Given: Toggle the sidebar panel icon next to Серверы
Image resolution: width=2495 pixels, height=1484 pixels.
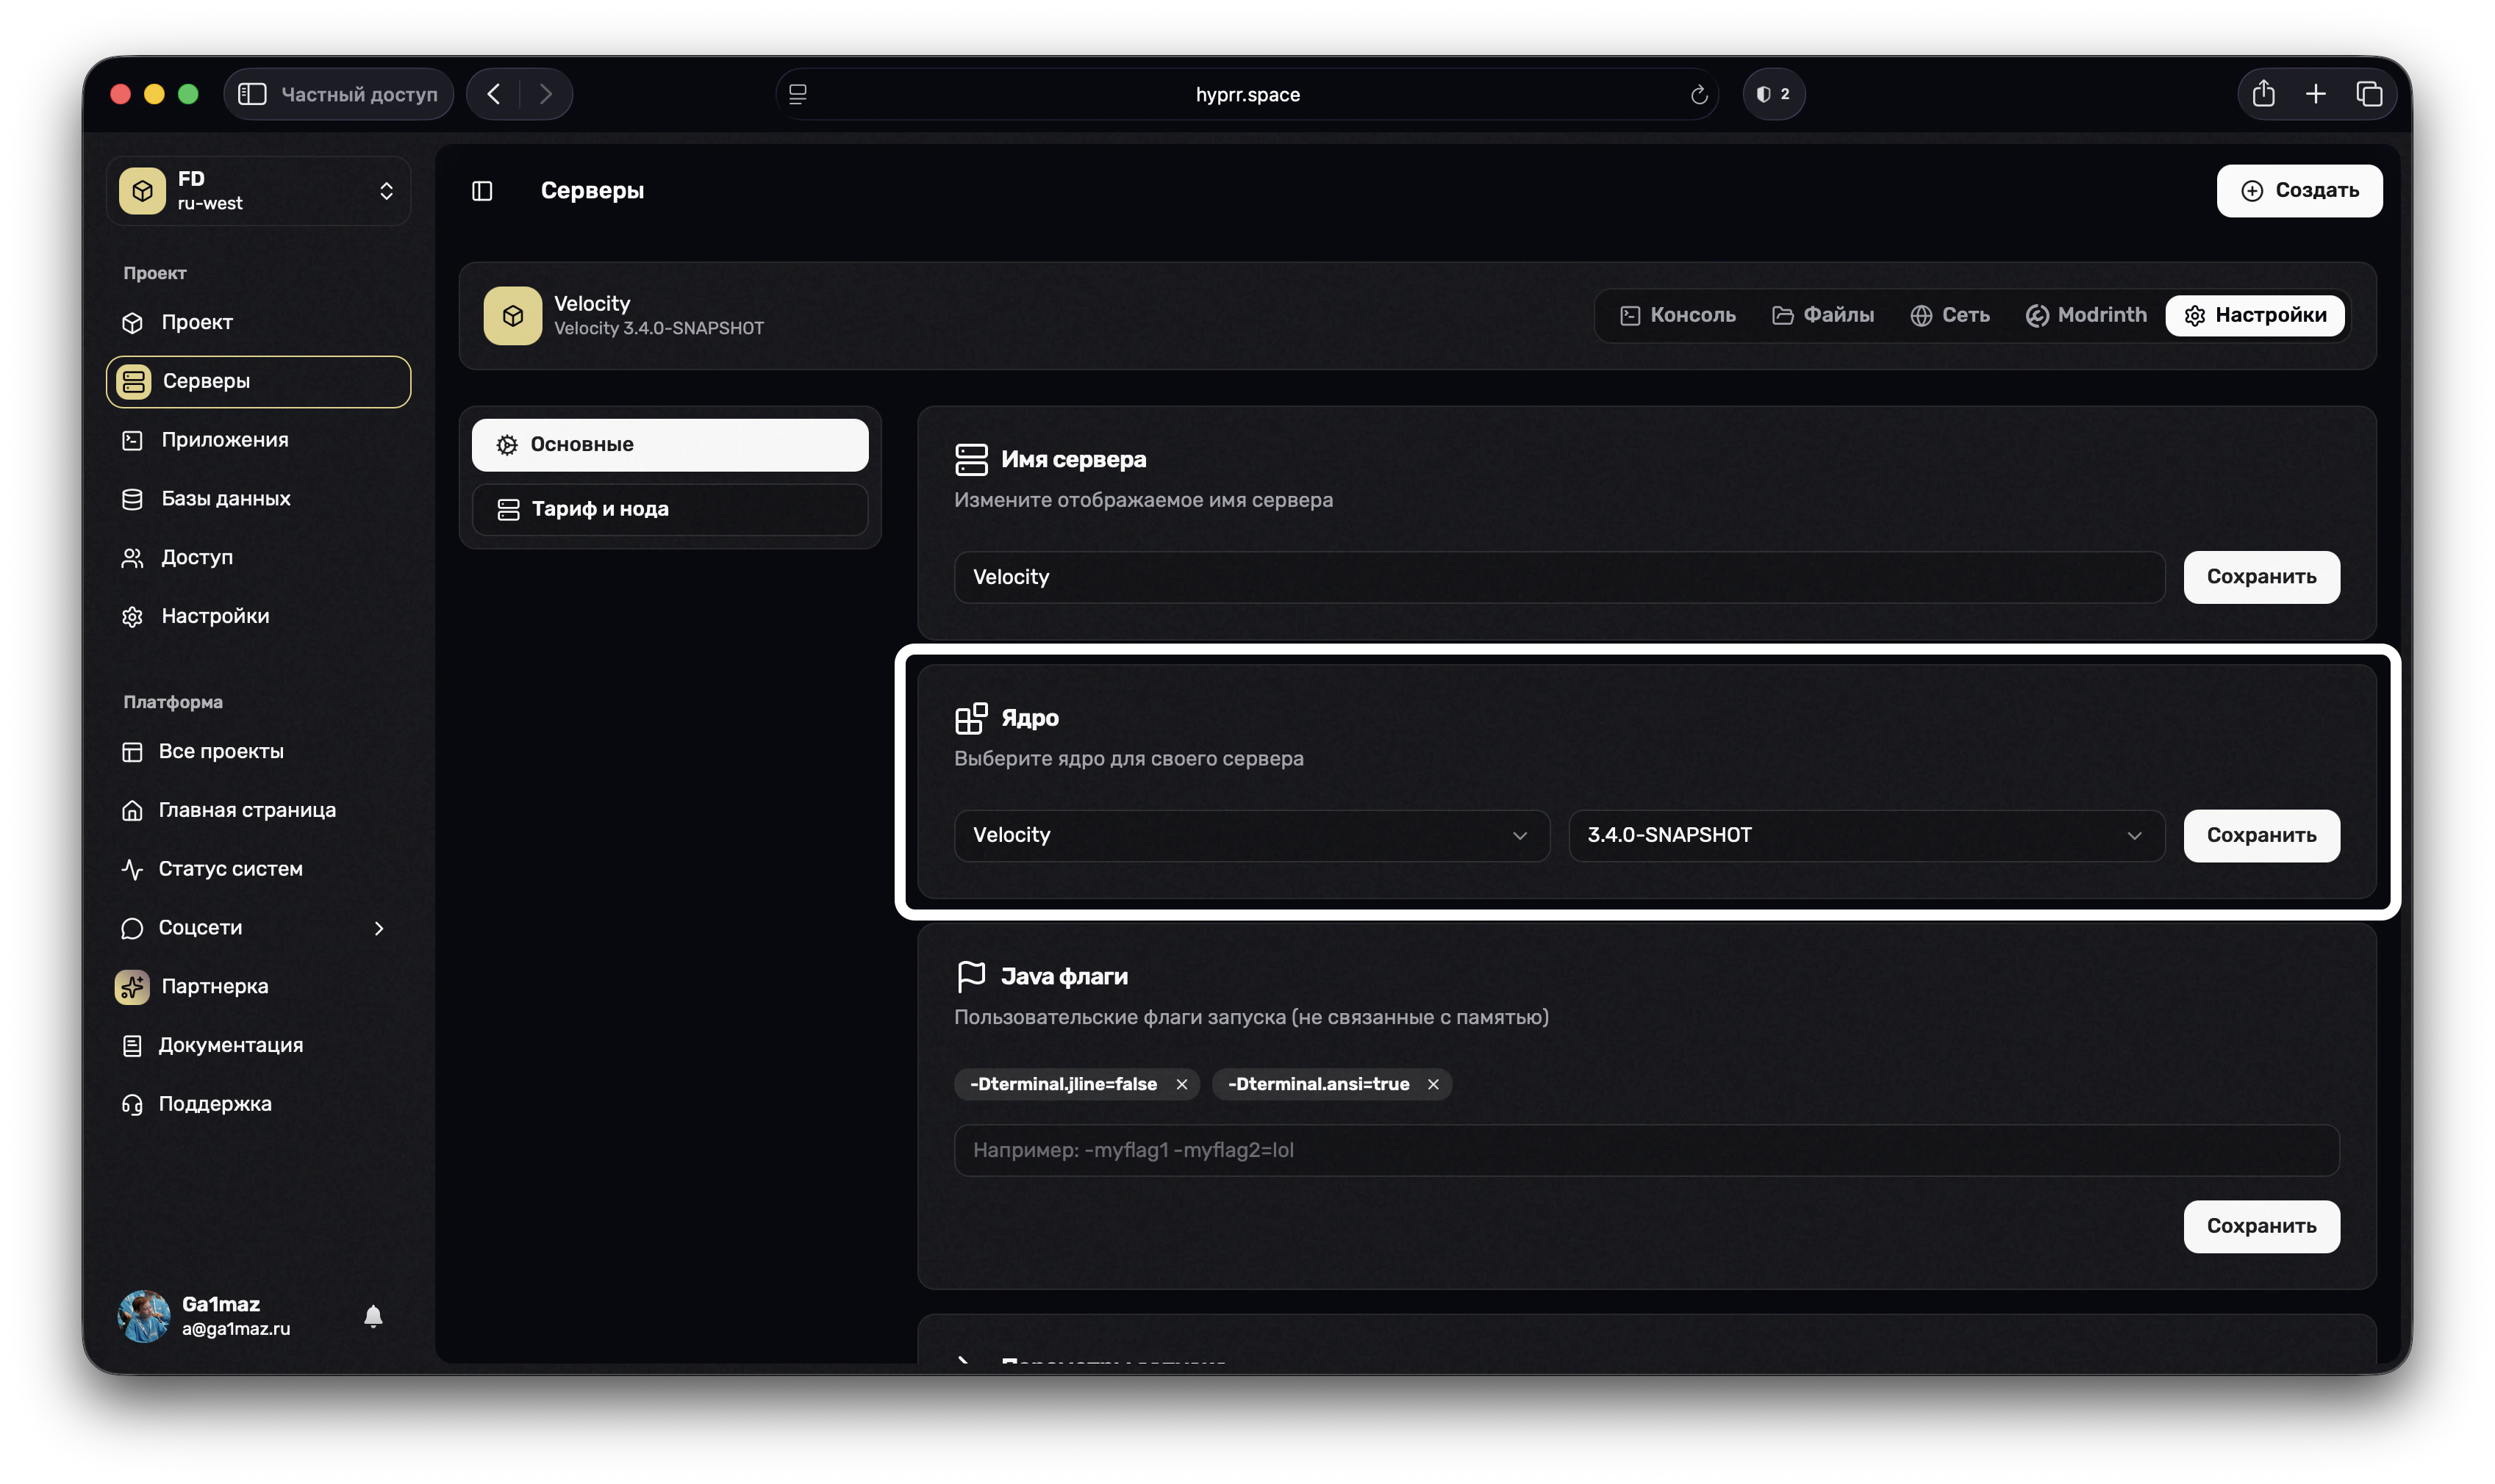Looking at the screenshot, I should click(482, 191).
